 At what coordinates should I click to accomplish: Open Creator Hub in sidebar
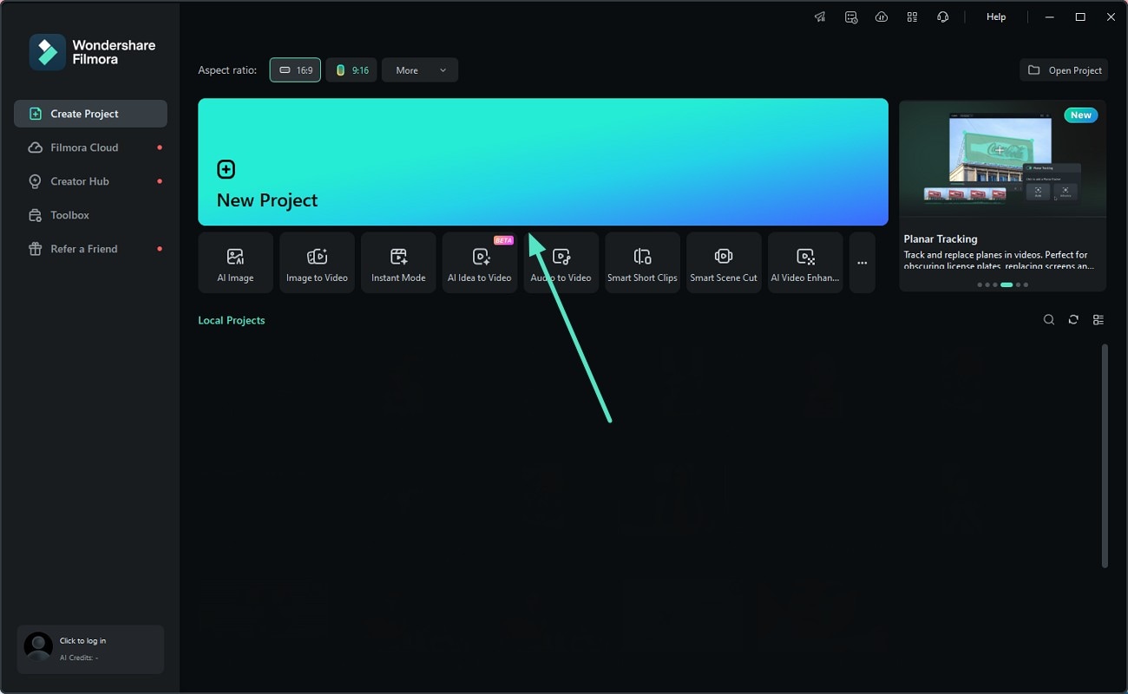[90, 181]
